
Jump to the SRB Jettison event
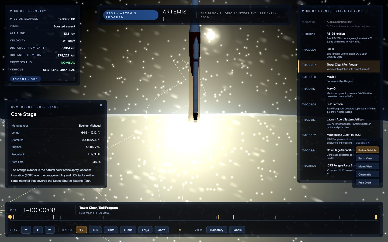(x=339, y=108)
